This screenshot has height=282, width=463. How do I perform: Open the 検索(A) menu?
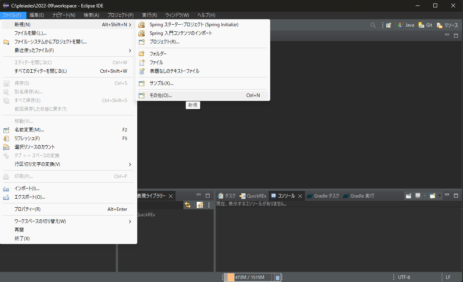pos(92,15)
